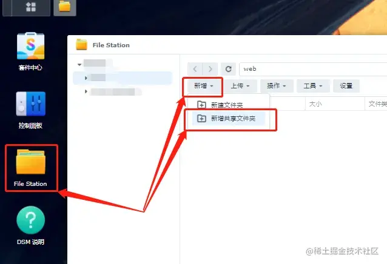
Task: Expand the highlighted tree folder arrow
Action: coord(86,78)
